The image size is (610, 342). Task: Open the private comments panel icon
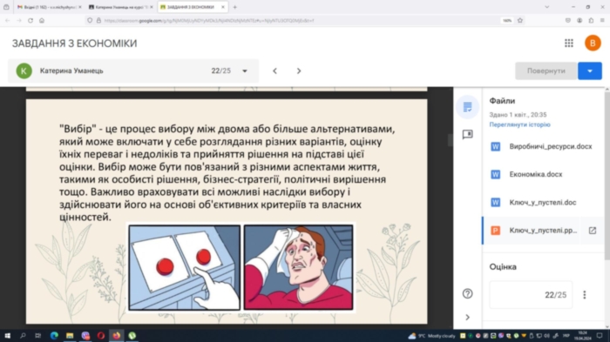click(467, 135)
